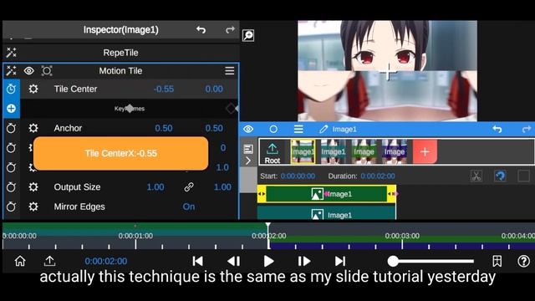
Task: Select the second Image1 thumbnail
Action: (334, 151)
